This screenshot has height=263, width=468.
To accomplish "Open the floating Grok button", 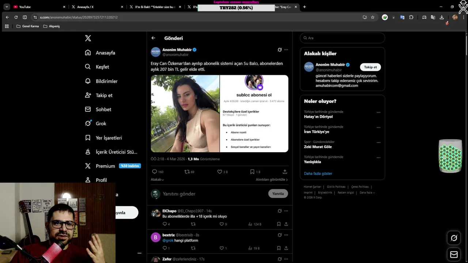I will coord(454,238).
